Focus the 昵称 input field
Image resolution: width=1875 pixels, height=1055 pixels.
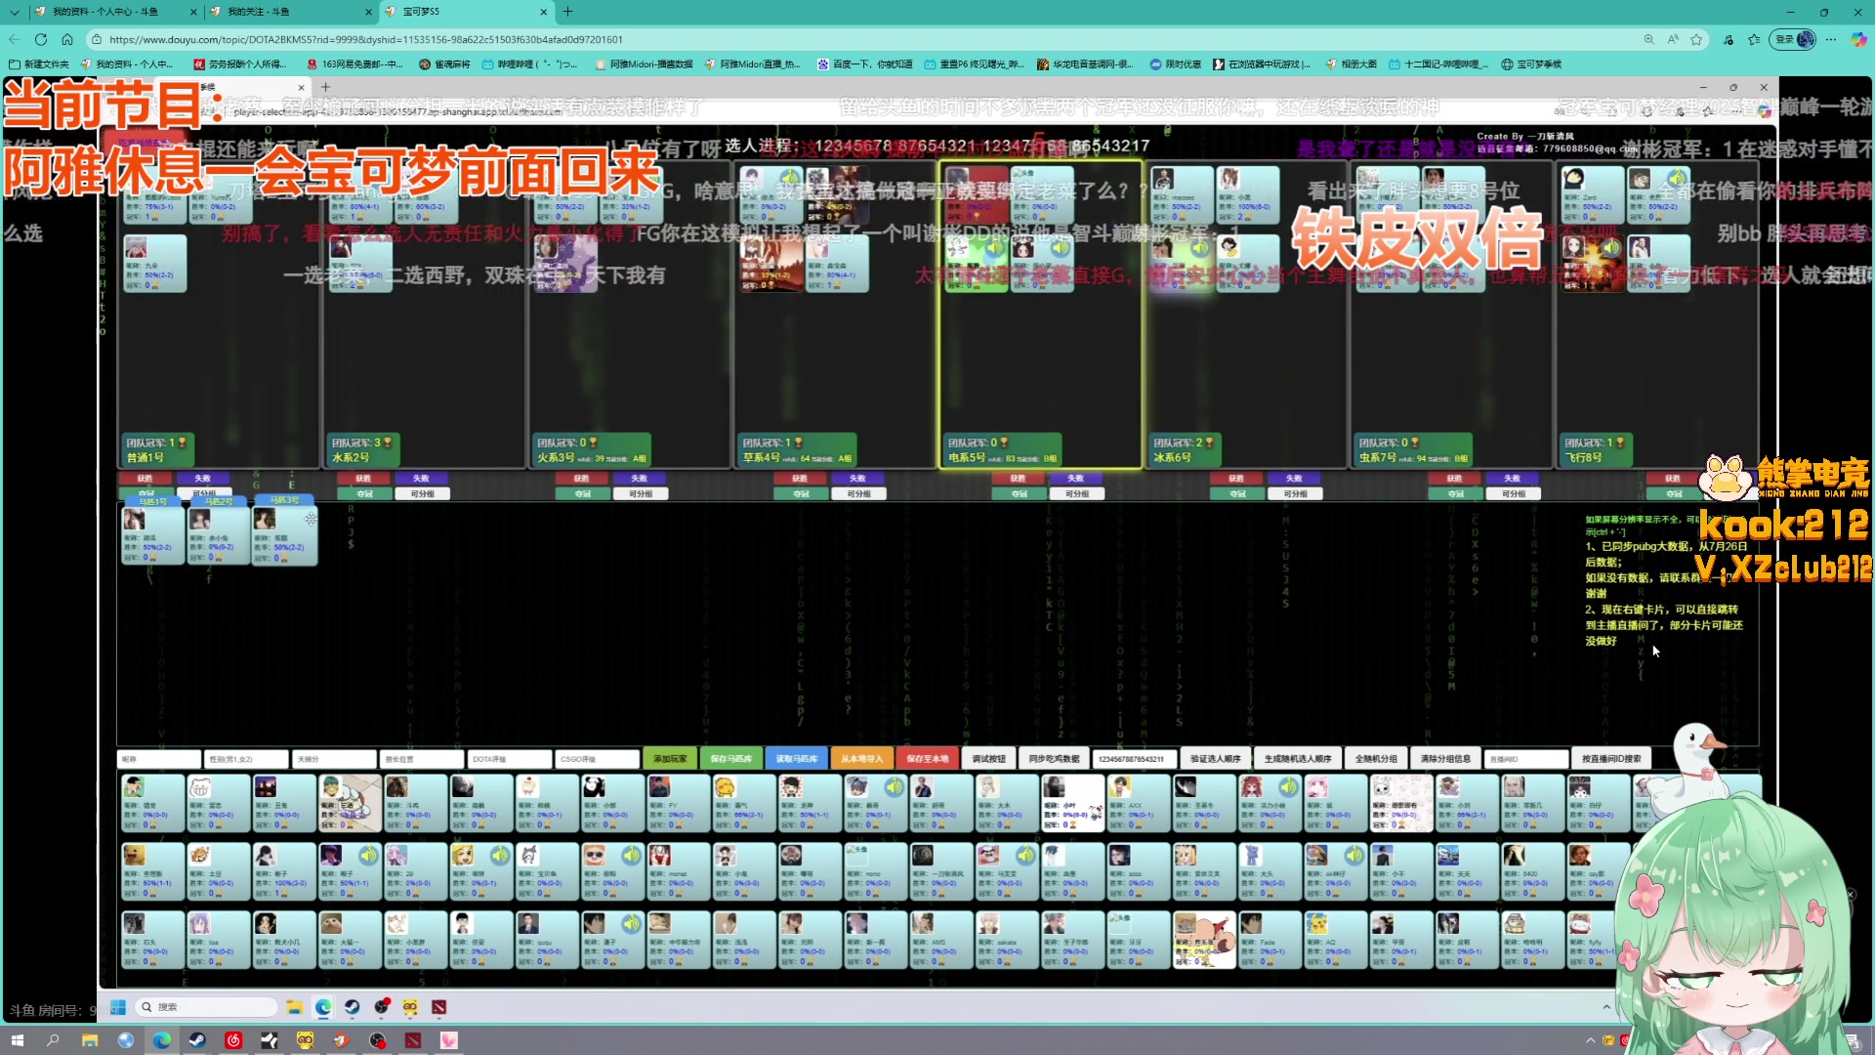click(x=158, y=759)
